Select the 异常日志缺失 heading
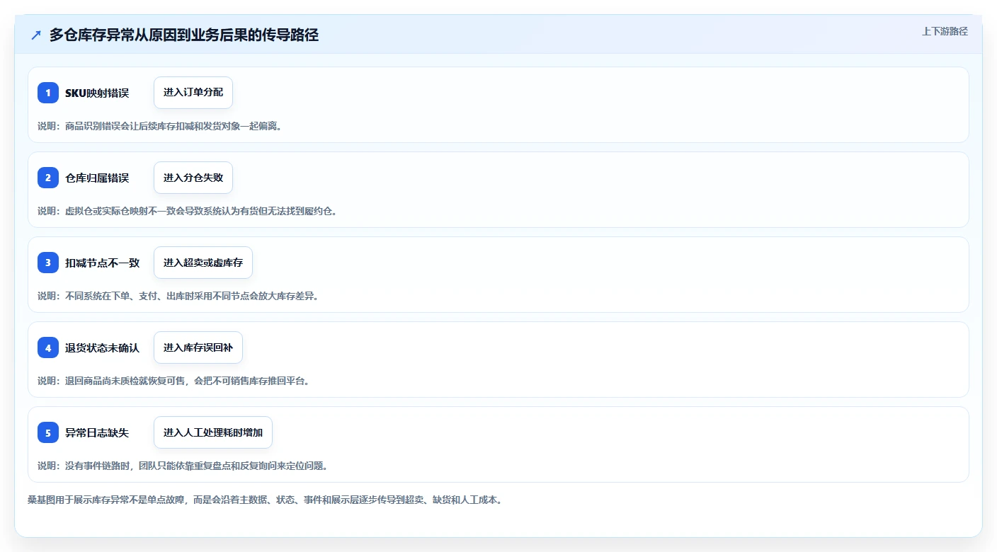This screenshot has height=552, width=997. coord(97,432)
